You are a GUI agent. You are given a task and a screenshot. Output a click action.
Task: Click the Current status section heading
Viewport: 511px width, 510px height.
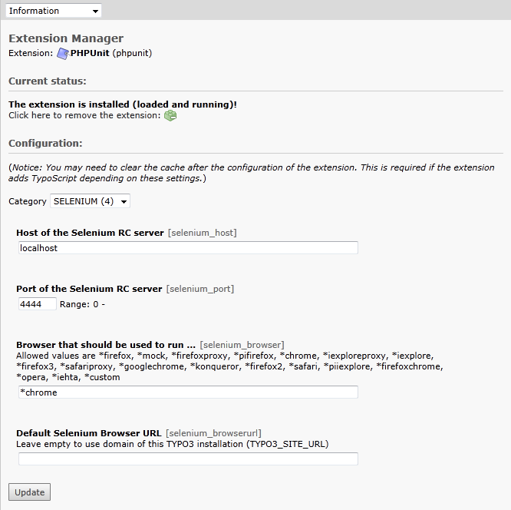coord(48,81)
